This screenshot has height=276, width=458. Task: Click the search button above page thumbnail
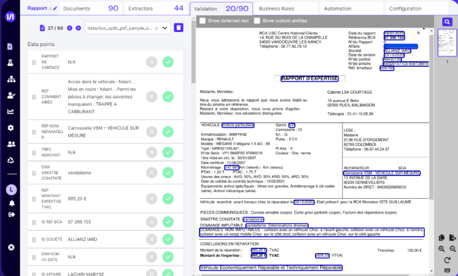(x=447, y=22)
